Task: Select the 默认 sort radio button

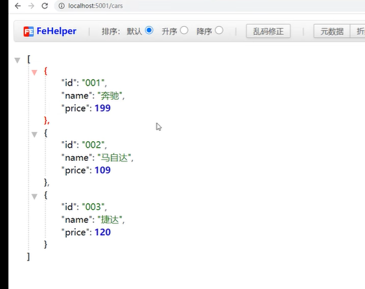Action: pyautogui.click(x=149, y=30)
